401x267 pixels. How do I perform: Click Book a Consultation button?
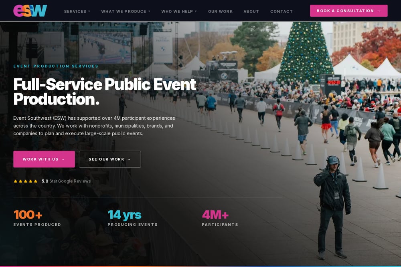(349, 11)
